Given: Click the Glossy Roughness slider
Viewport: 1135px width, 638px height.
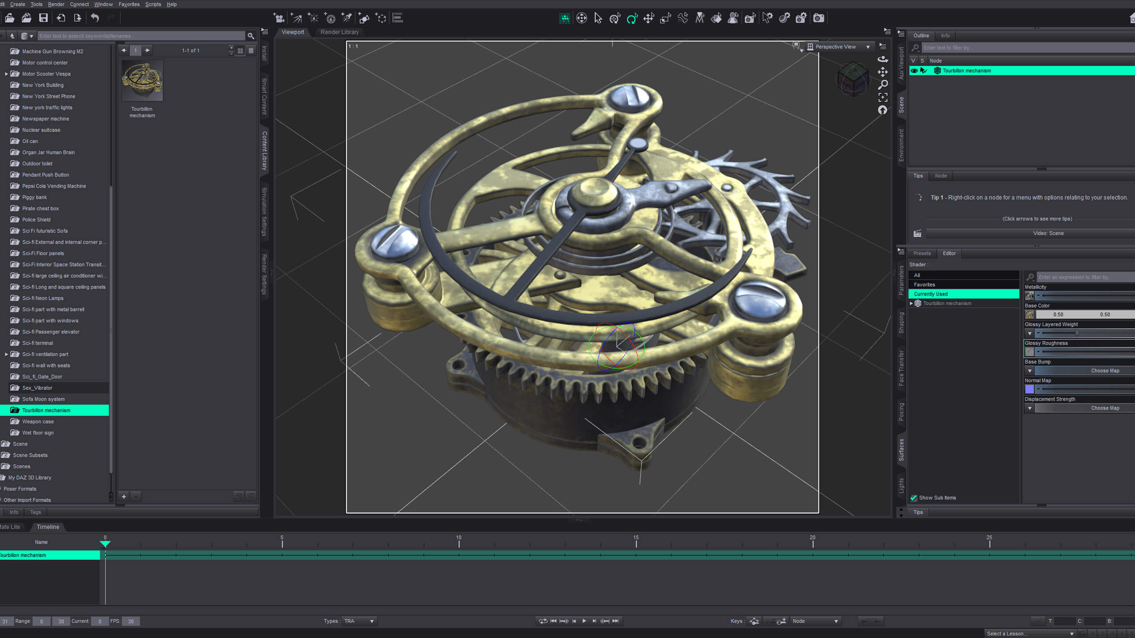Looking at the screenshot, I should click(1085, 352).
